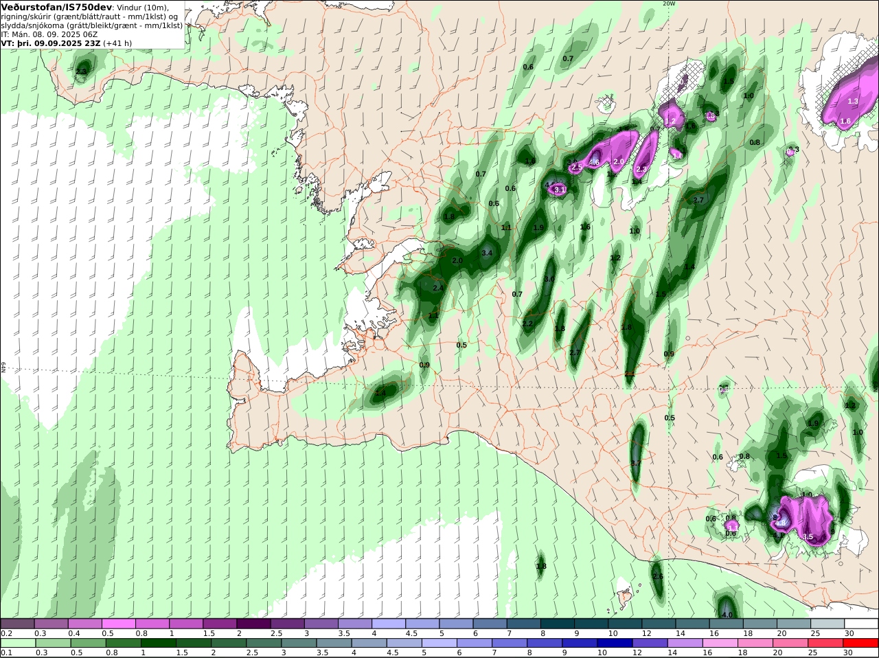Click the 3.1 snowfall value on the map
This screenshot has height=658, width=879.
pos(560,190)
